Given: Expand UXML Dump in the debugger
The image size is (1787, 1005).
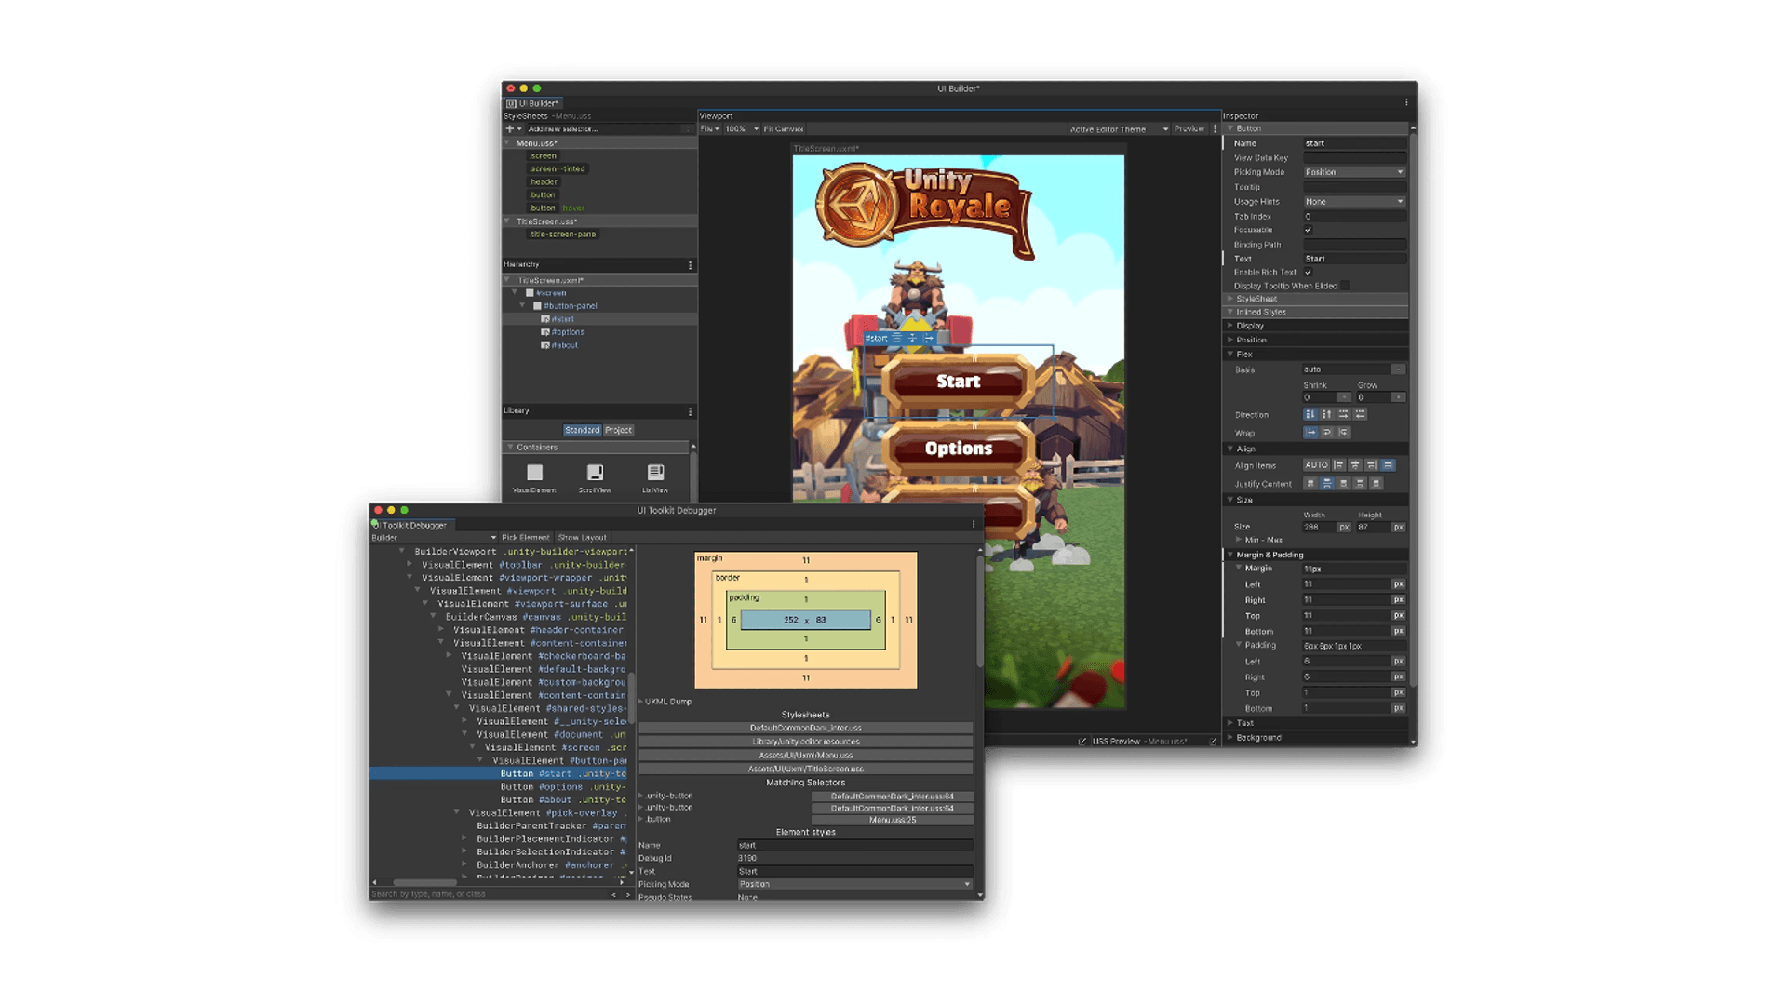Looking at the screenshot, I should click(666, 702).
